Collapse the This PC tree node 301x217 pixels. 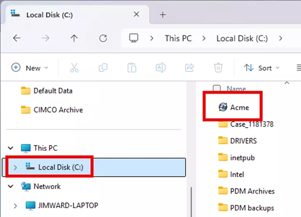pos(11,148)
